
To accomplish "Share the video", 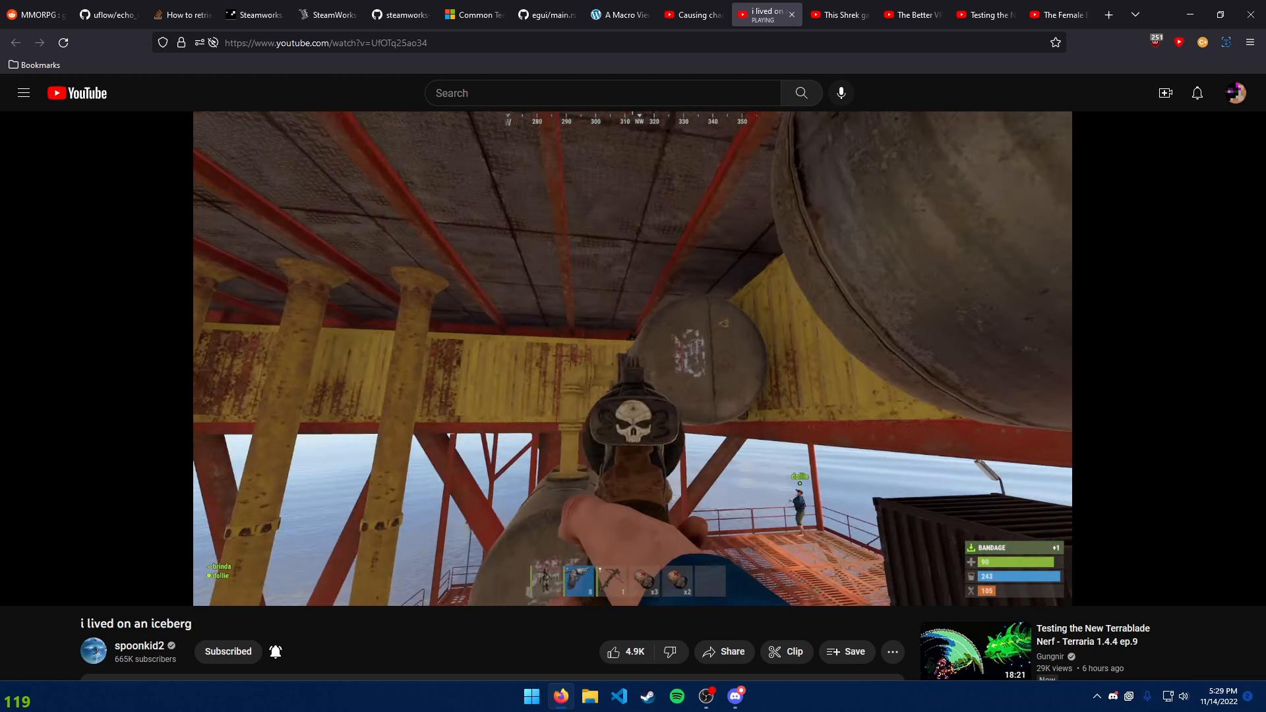I will (x=724, y=651).
